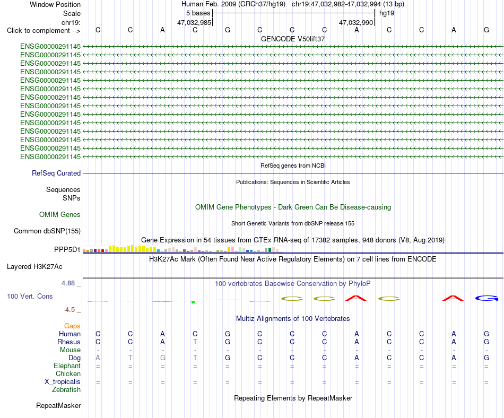Screen dimensions: 504x418
Task: Open the OMIM Gene Phenotypes track title
Action: point(293,207)
